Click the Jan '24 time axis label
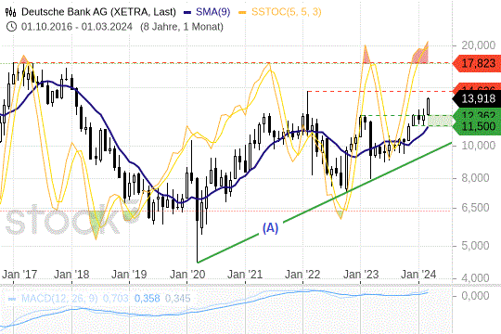 (418, 275)
